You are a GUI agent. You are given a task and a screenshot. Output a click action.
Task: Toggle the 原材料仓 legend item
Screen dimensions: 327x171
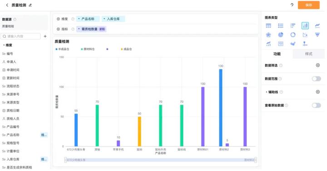click(x=88, y=49)
